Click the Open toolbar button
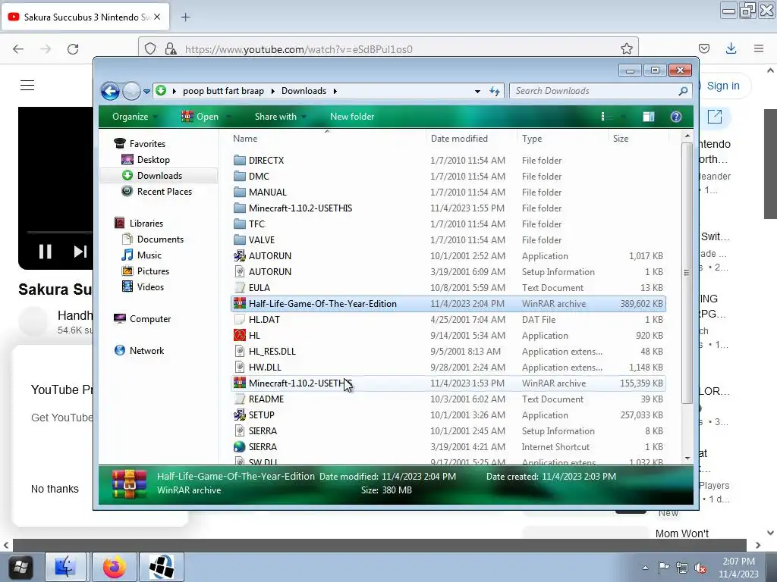 pyautogui.click(x=206, y=117)
